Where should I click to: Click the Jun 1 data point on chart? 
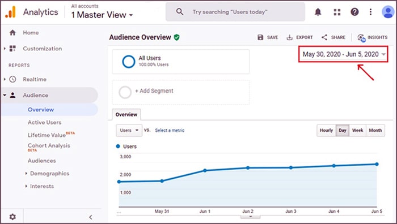(x=205, y=170)
